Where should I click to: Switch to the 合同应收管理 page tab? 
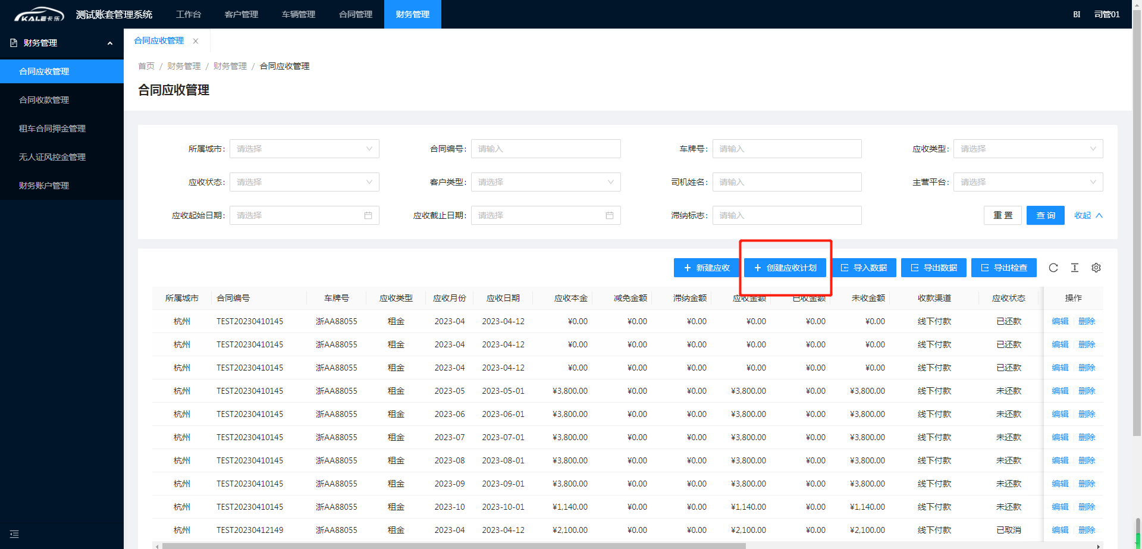coord(159,40)
